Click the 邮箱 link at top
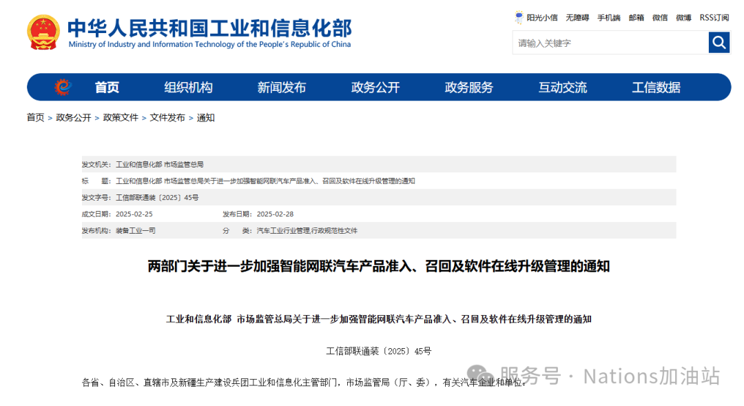744x406 pixels. coord(636,18)
